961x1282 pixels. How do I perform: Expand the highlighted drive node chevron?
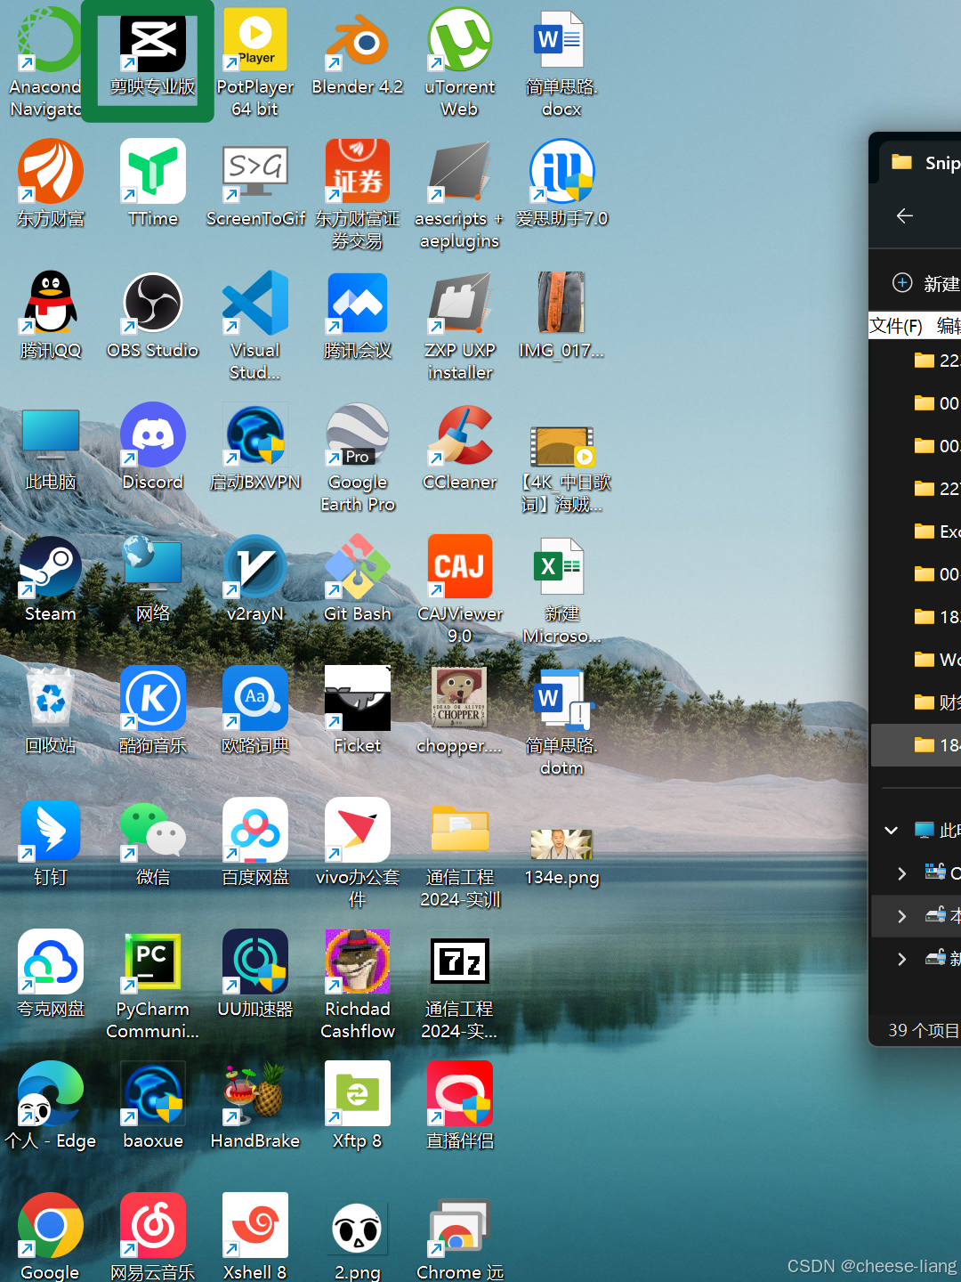tap(902, 915)
